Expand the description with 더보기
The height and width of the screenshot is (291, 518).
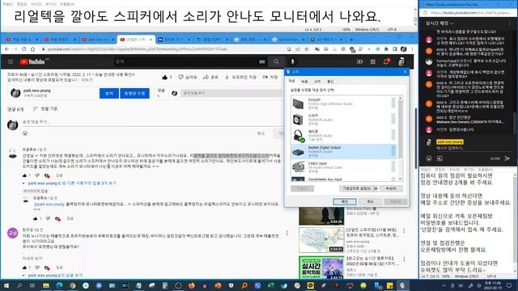pyautogui.click(x=87, y=79)
